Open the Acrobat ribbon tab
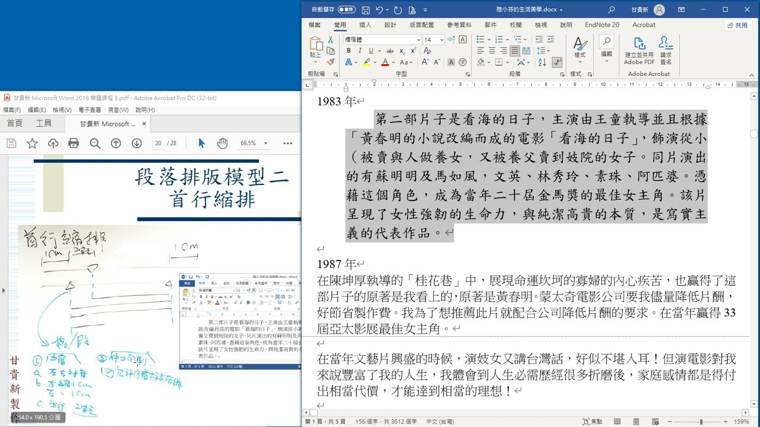760x427 pixels. [x=644, y=25]
